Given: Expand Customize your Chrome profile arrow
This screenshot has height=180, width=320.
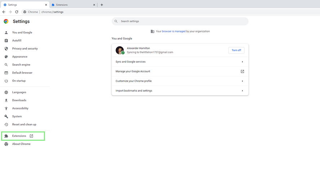Looking at the screenshot, I should click(242, 81).
